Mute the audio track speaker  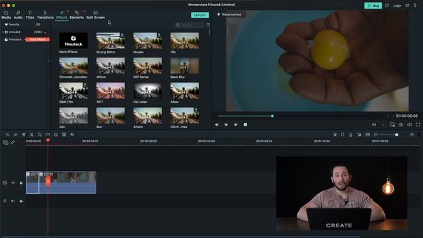[x=13, y=201]
